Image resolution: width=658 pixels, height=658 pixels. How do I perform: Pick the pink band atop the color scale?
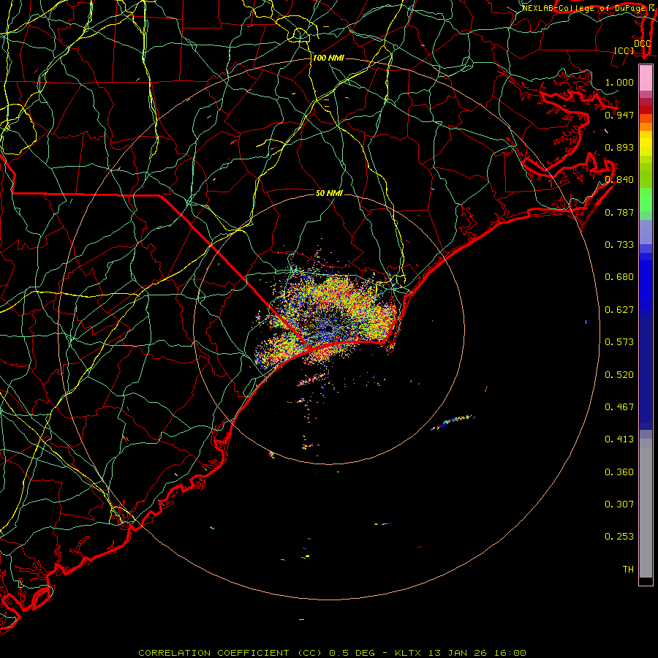coord(646,78)
